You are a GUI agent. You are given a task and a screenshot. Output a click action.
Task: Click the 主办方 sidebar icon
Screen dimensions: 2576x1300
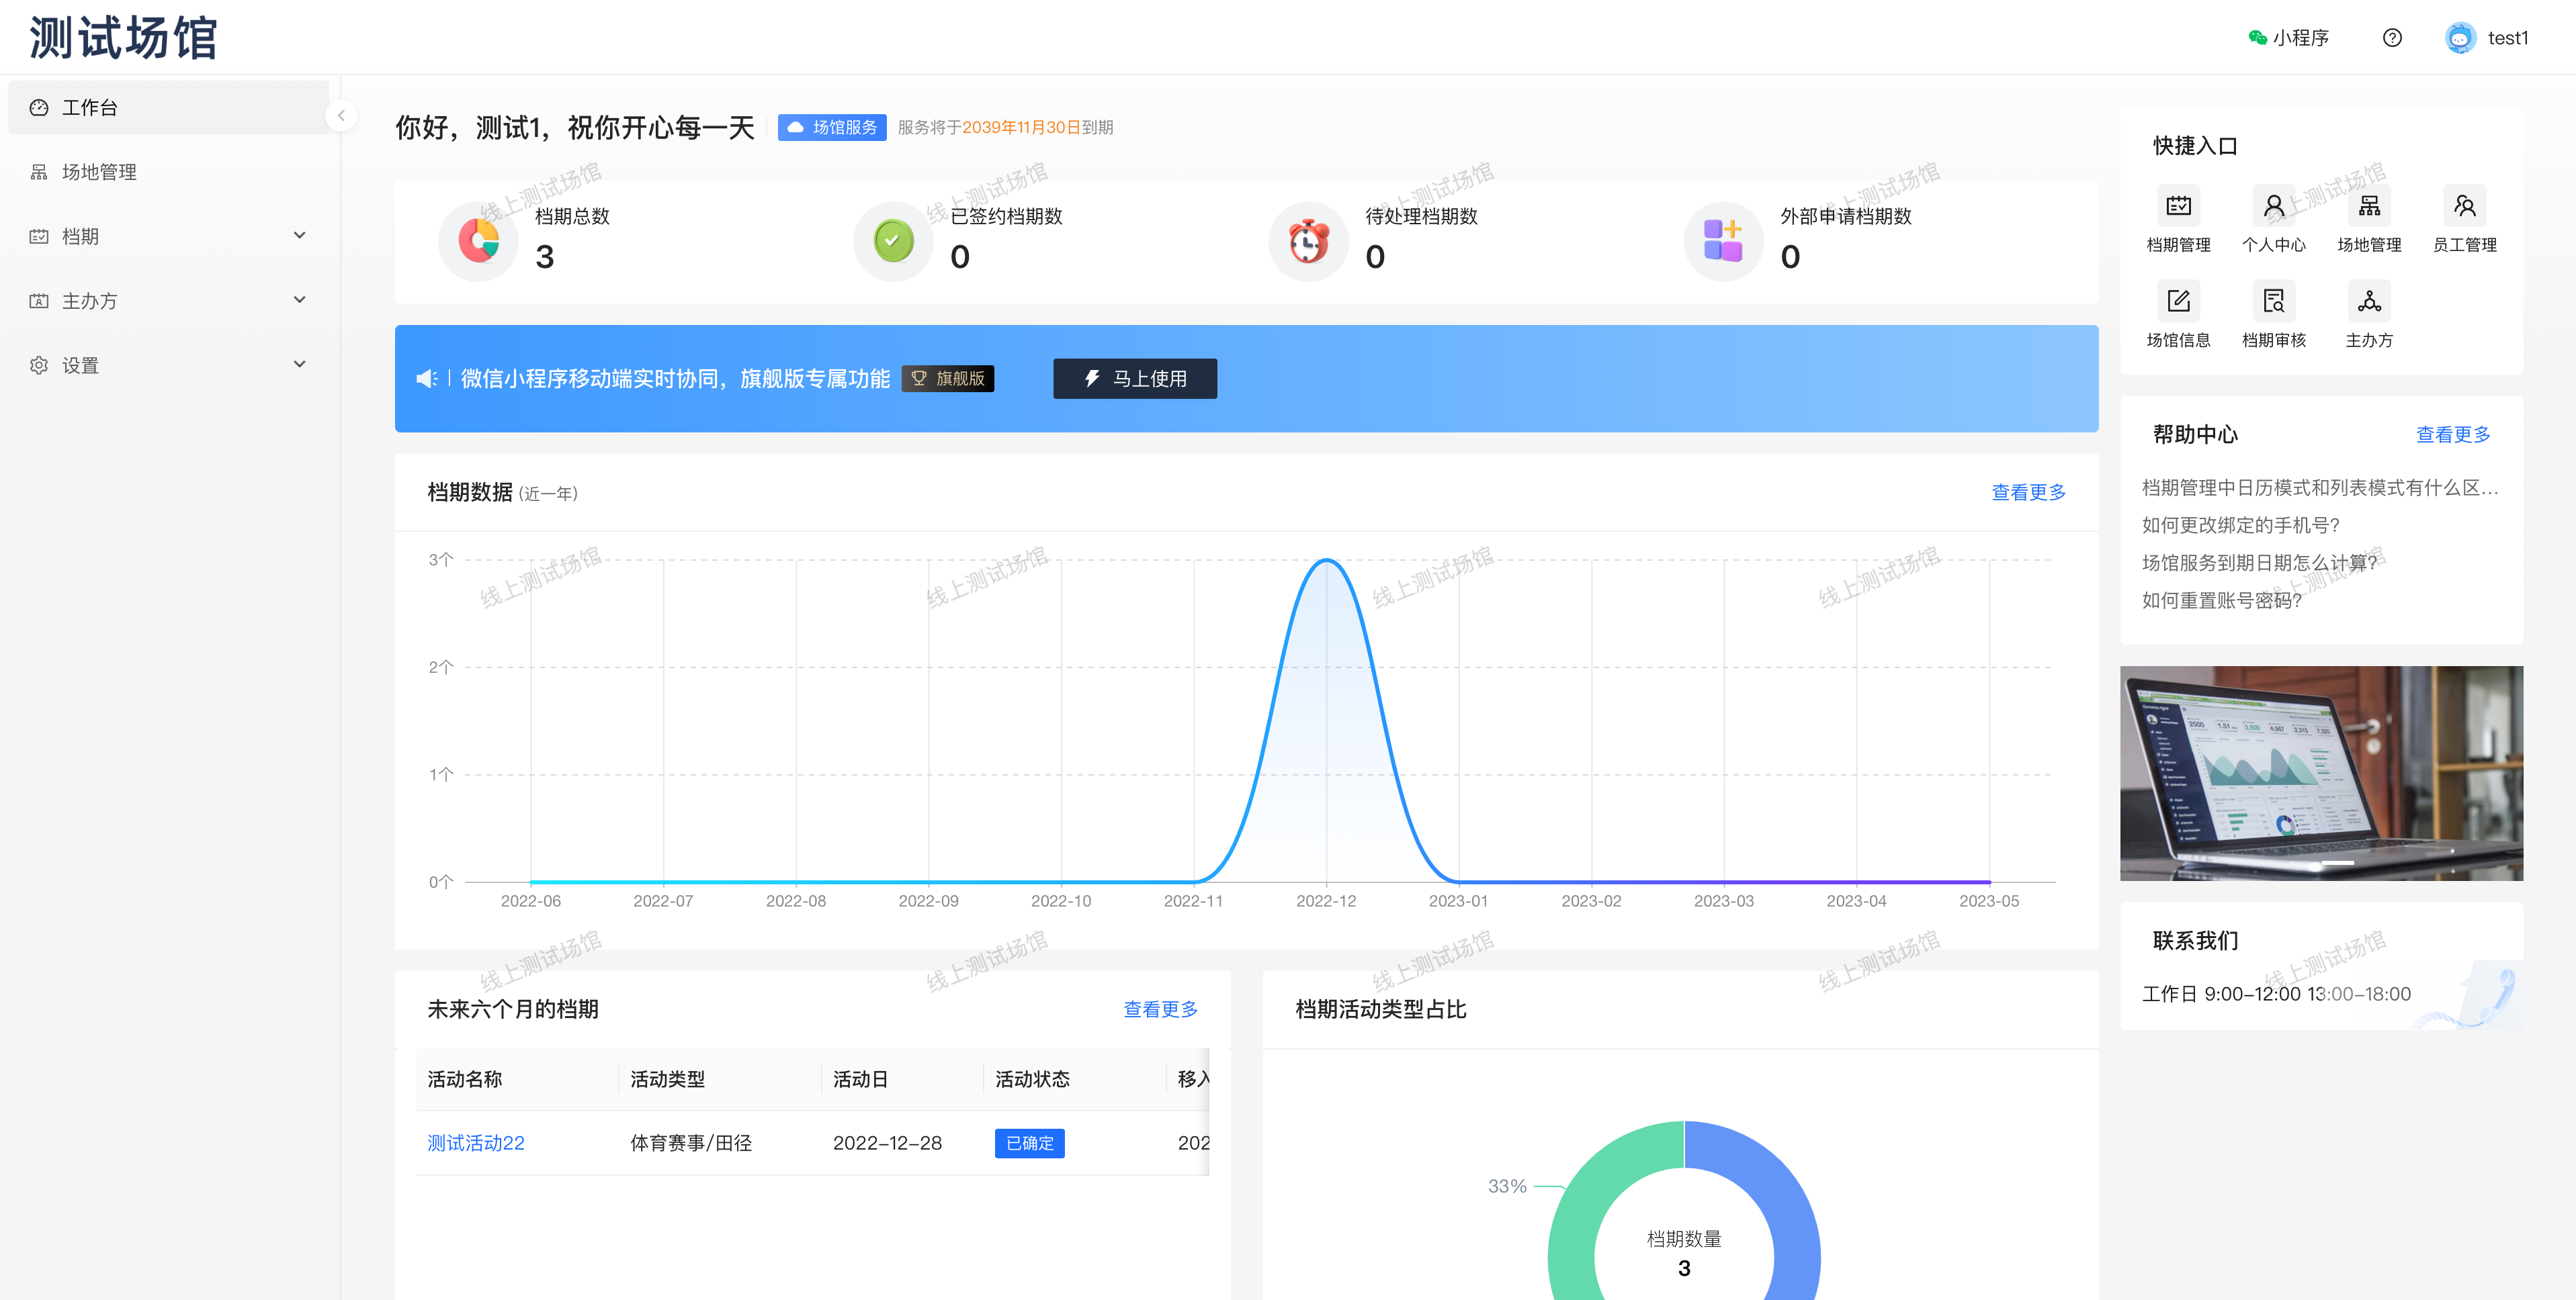(39, 301)
